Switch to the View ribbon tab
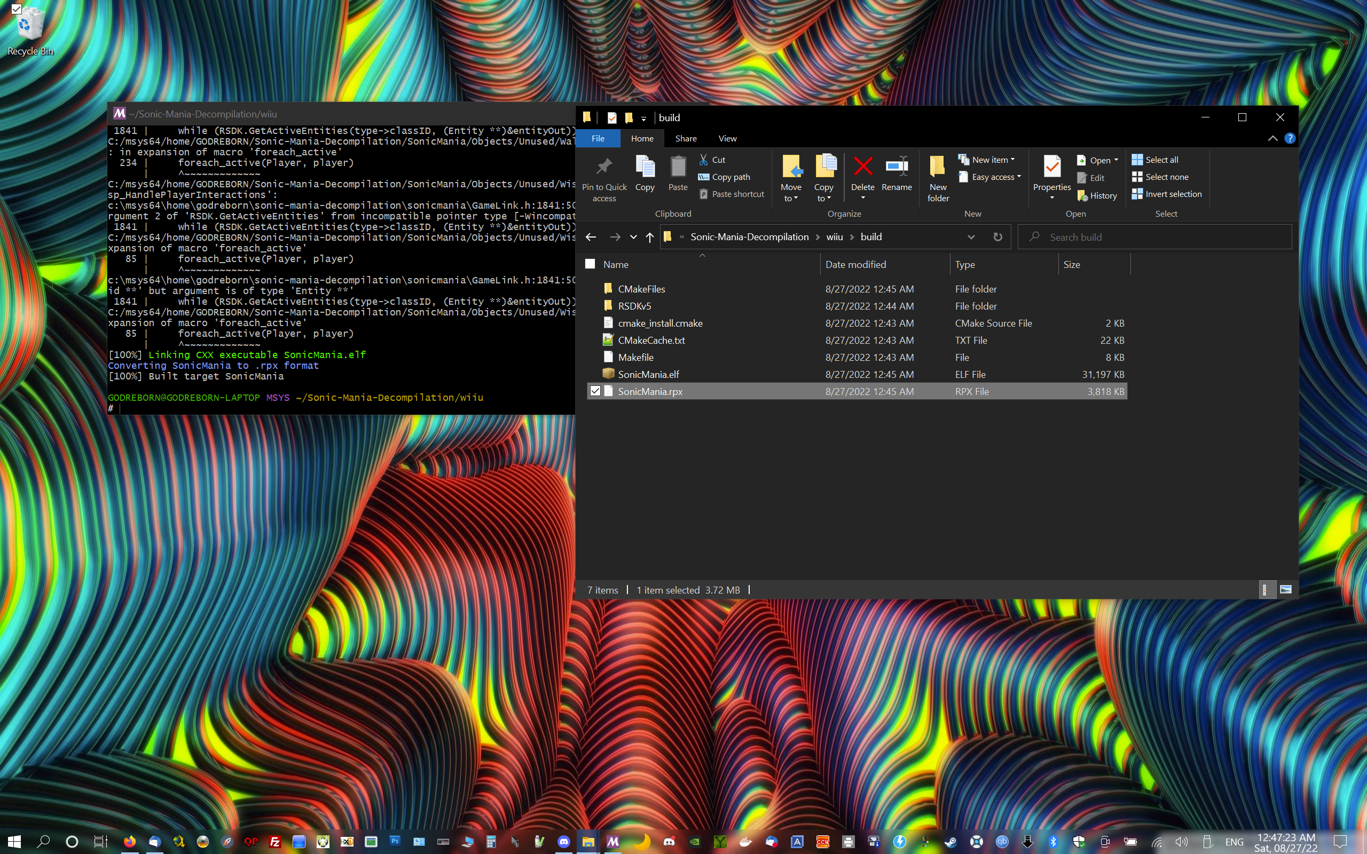Viewport: 1367px width, 854px height. tap(728, 138)
